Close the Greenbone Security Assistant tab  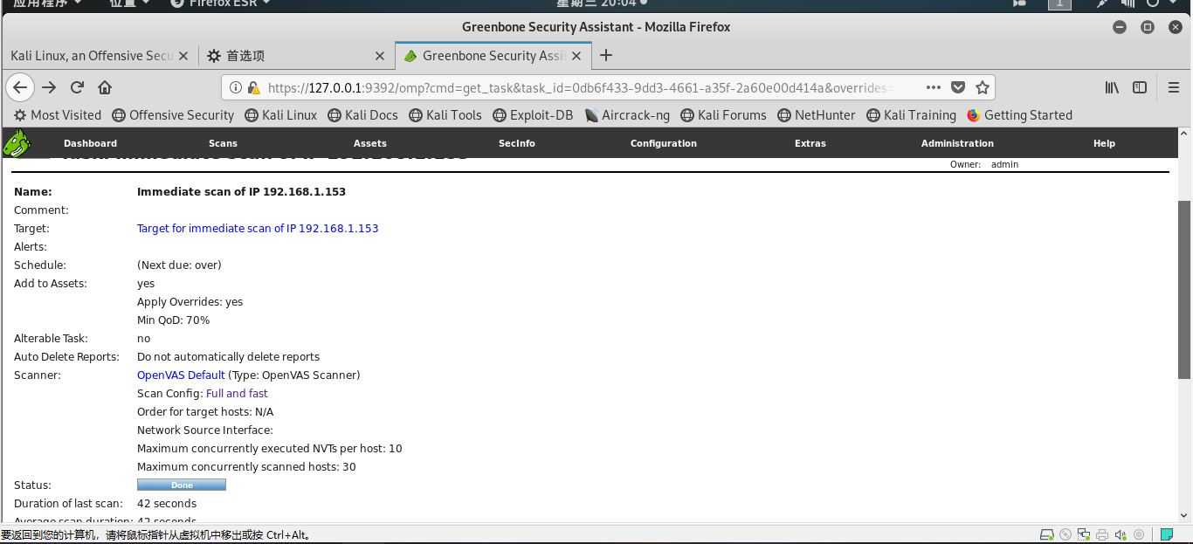576,56
